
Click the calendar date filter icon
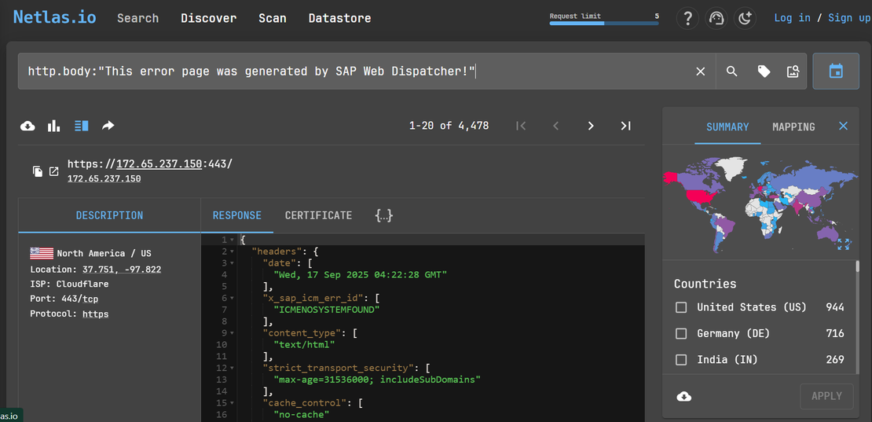836,72
